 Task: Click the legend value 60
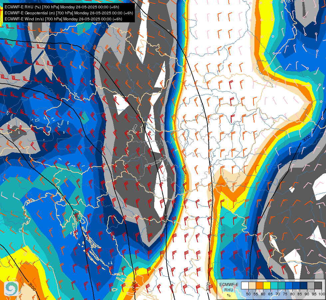(263, 294)
